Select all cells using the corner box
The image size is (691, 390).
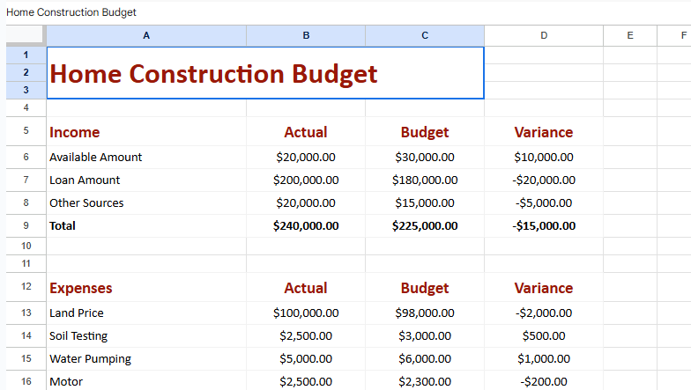click(x=26, y=35)
